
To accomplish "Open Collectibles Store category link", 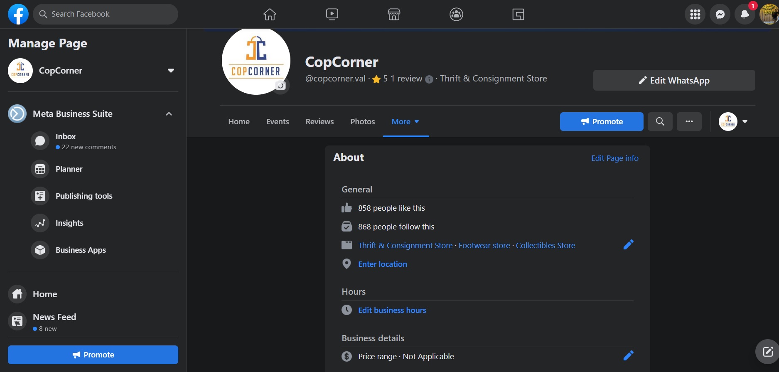I will pyautogui.click(x=546, y=246).
